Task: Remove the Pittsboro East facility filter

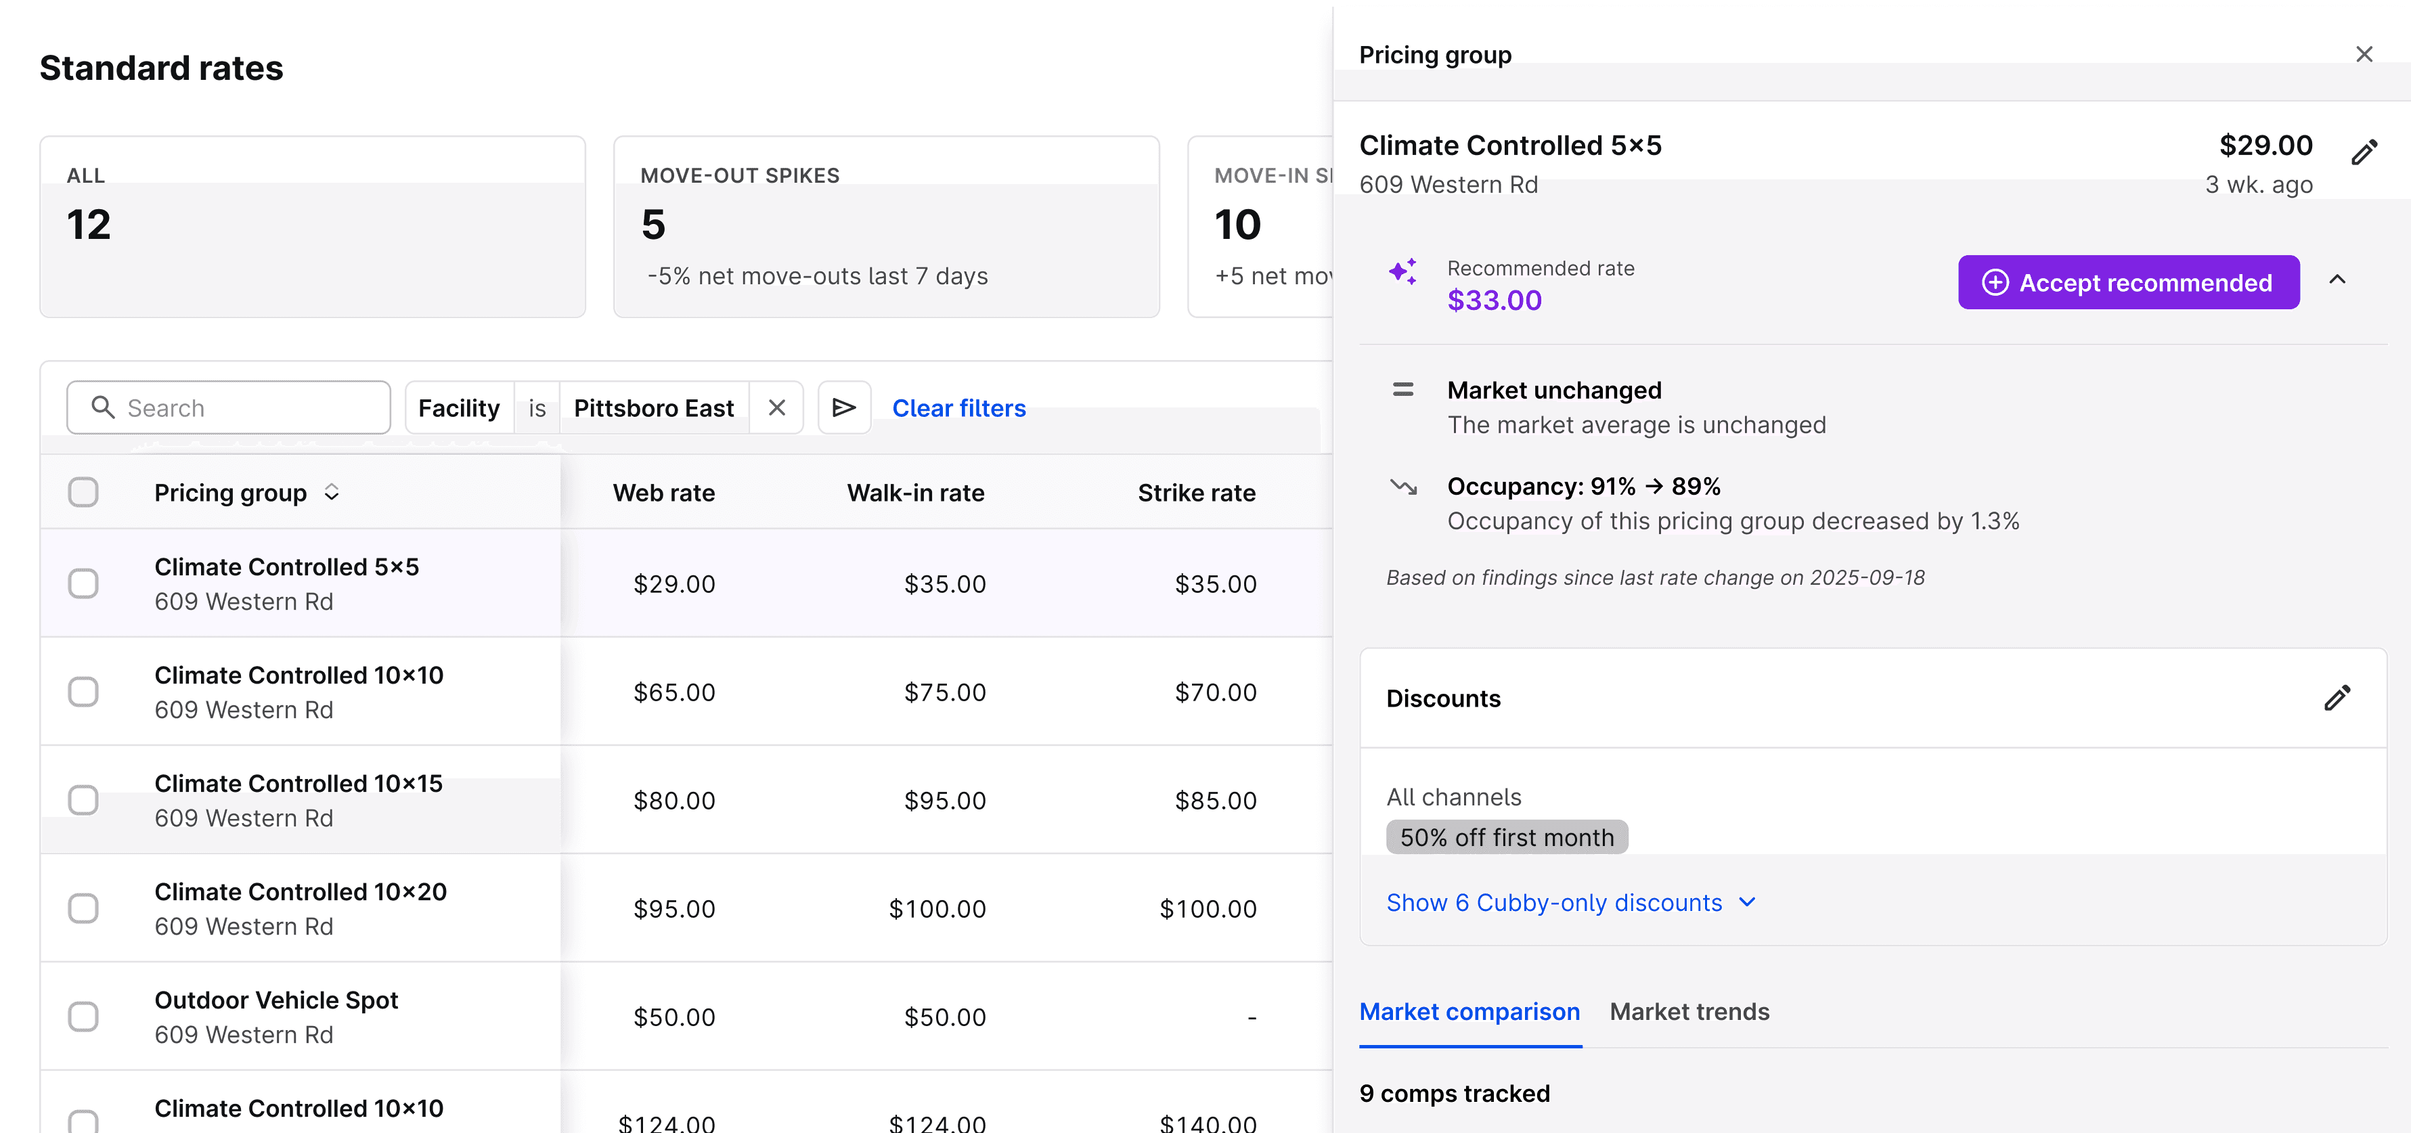Action: coord(776,408)
